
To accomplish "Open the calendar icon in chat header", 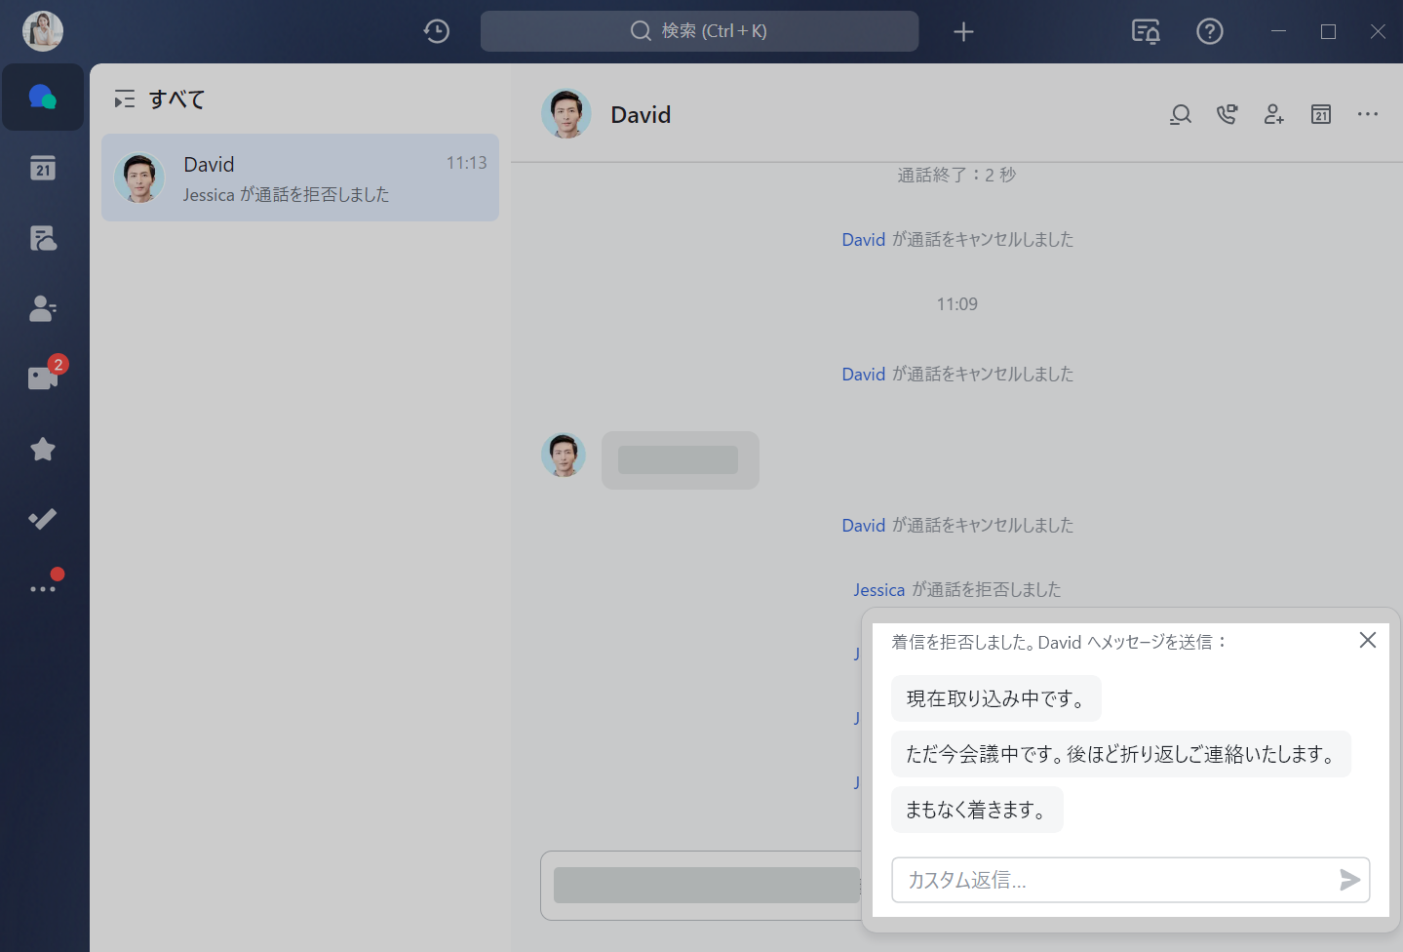I will pyautogui.click(x=1320, y=115).
